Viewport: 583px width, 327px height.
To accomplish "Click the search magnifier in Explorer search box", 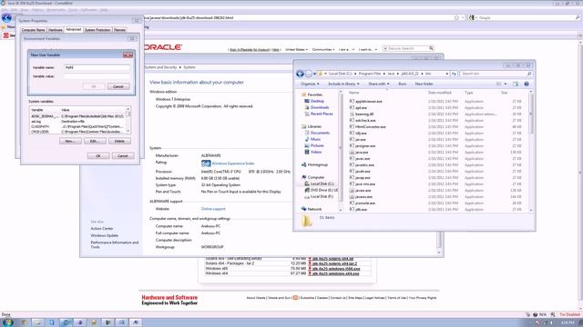I will pos(529,74).
